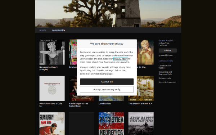Switch to the music tab

[x=43, y=30]
